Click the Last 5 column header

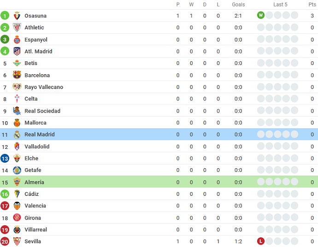click(x=280, y=5)
